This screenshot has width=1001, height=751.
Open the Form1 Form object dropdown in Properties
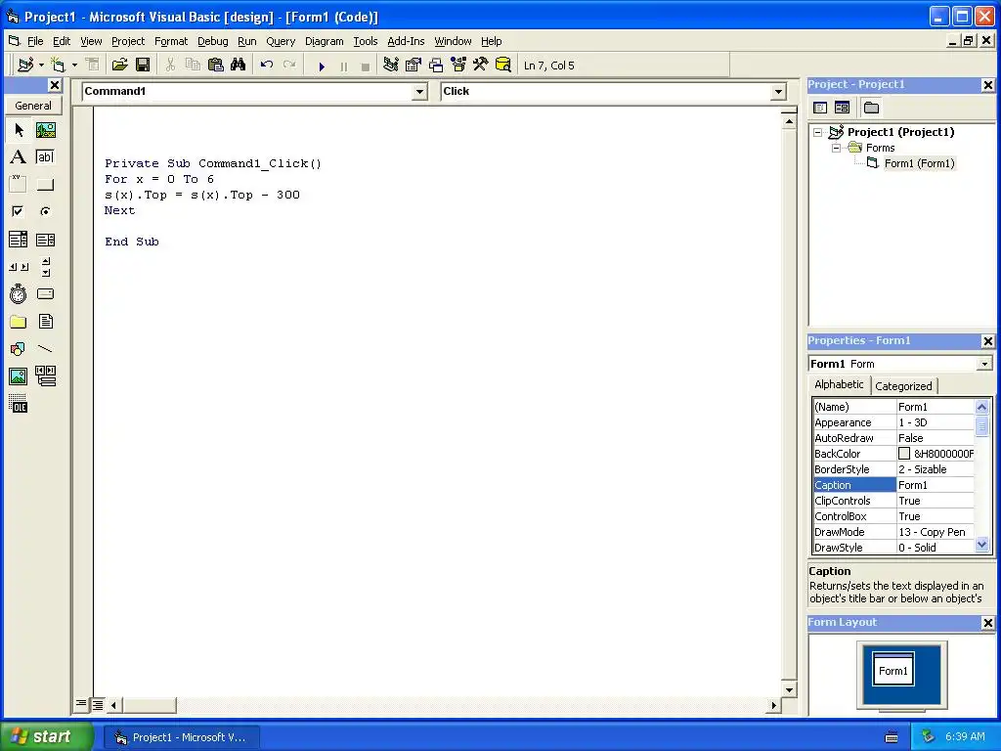click(x=984, y=364)
